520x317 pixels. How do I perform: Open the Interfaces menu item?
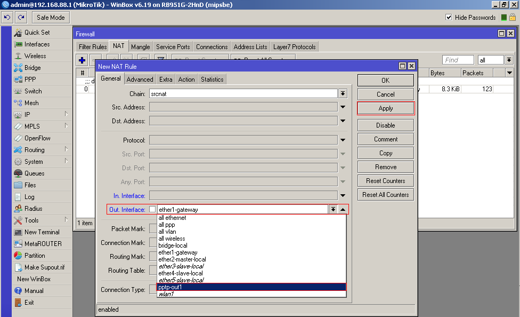[37, 44]
